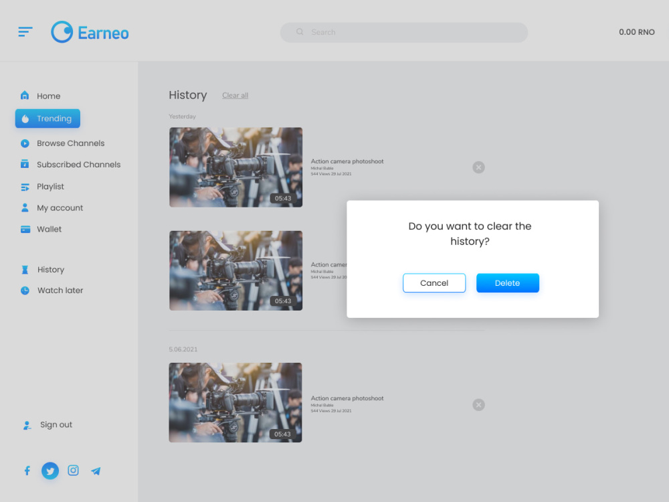Open the first Yesterday video thumbnail

pyautogui.click(x=235, y=167)
